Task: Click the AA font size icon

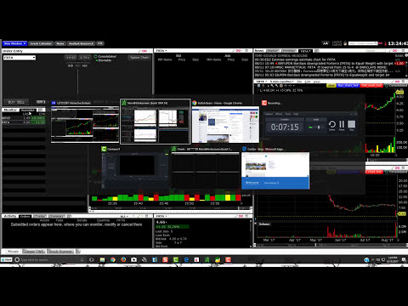Action: click(x=326, y=43)
